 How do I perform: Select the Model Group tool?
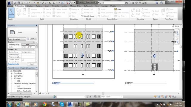[x=88, y=16]
